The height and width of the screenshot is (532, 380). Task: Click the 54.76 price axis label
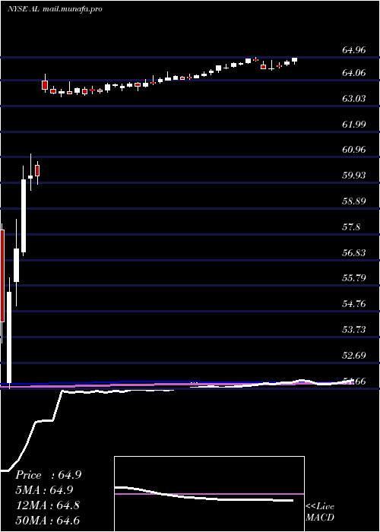354,303
